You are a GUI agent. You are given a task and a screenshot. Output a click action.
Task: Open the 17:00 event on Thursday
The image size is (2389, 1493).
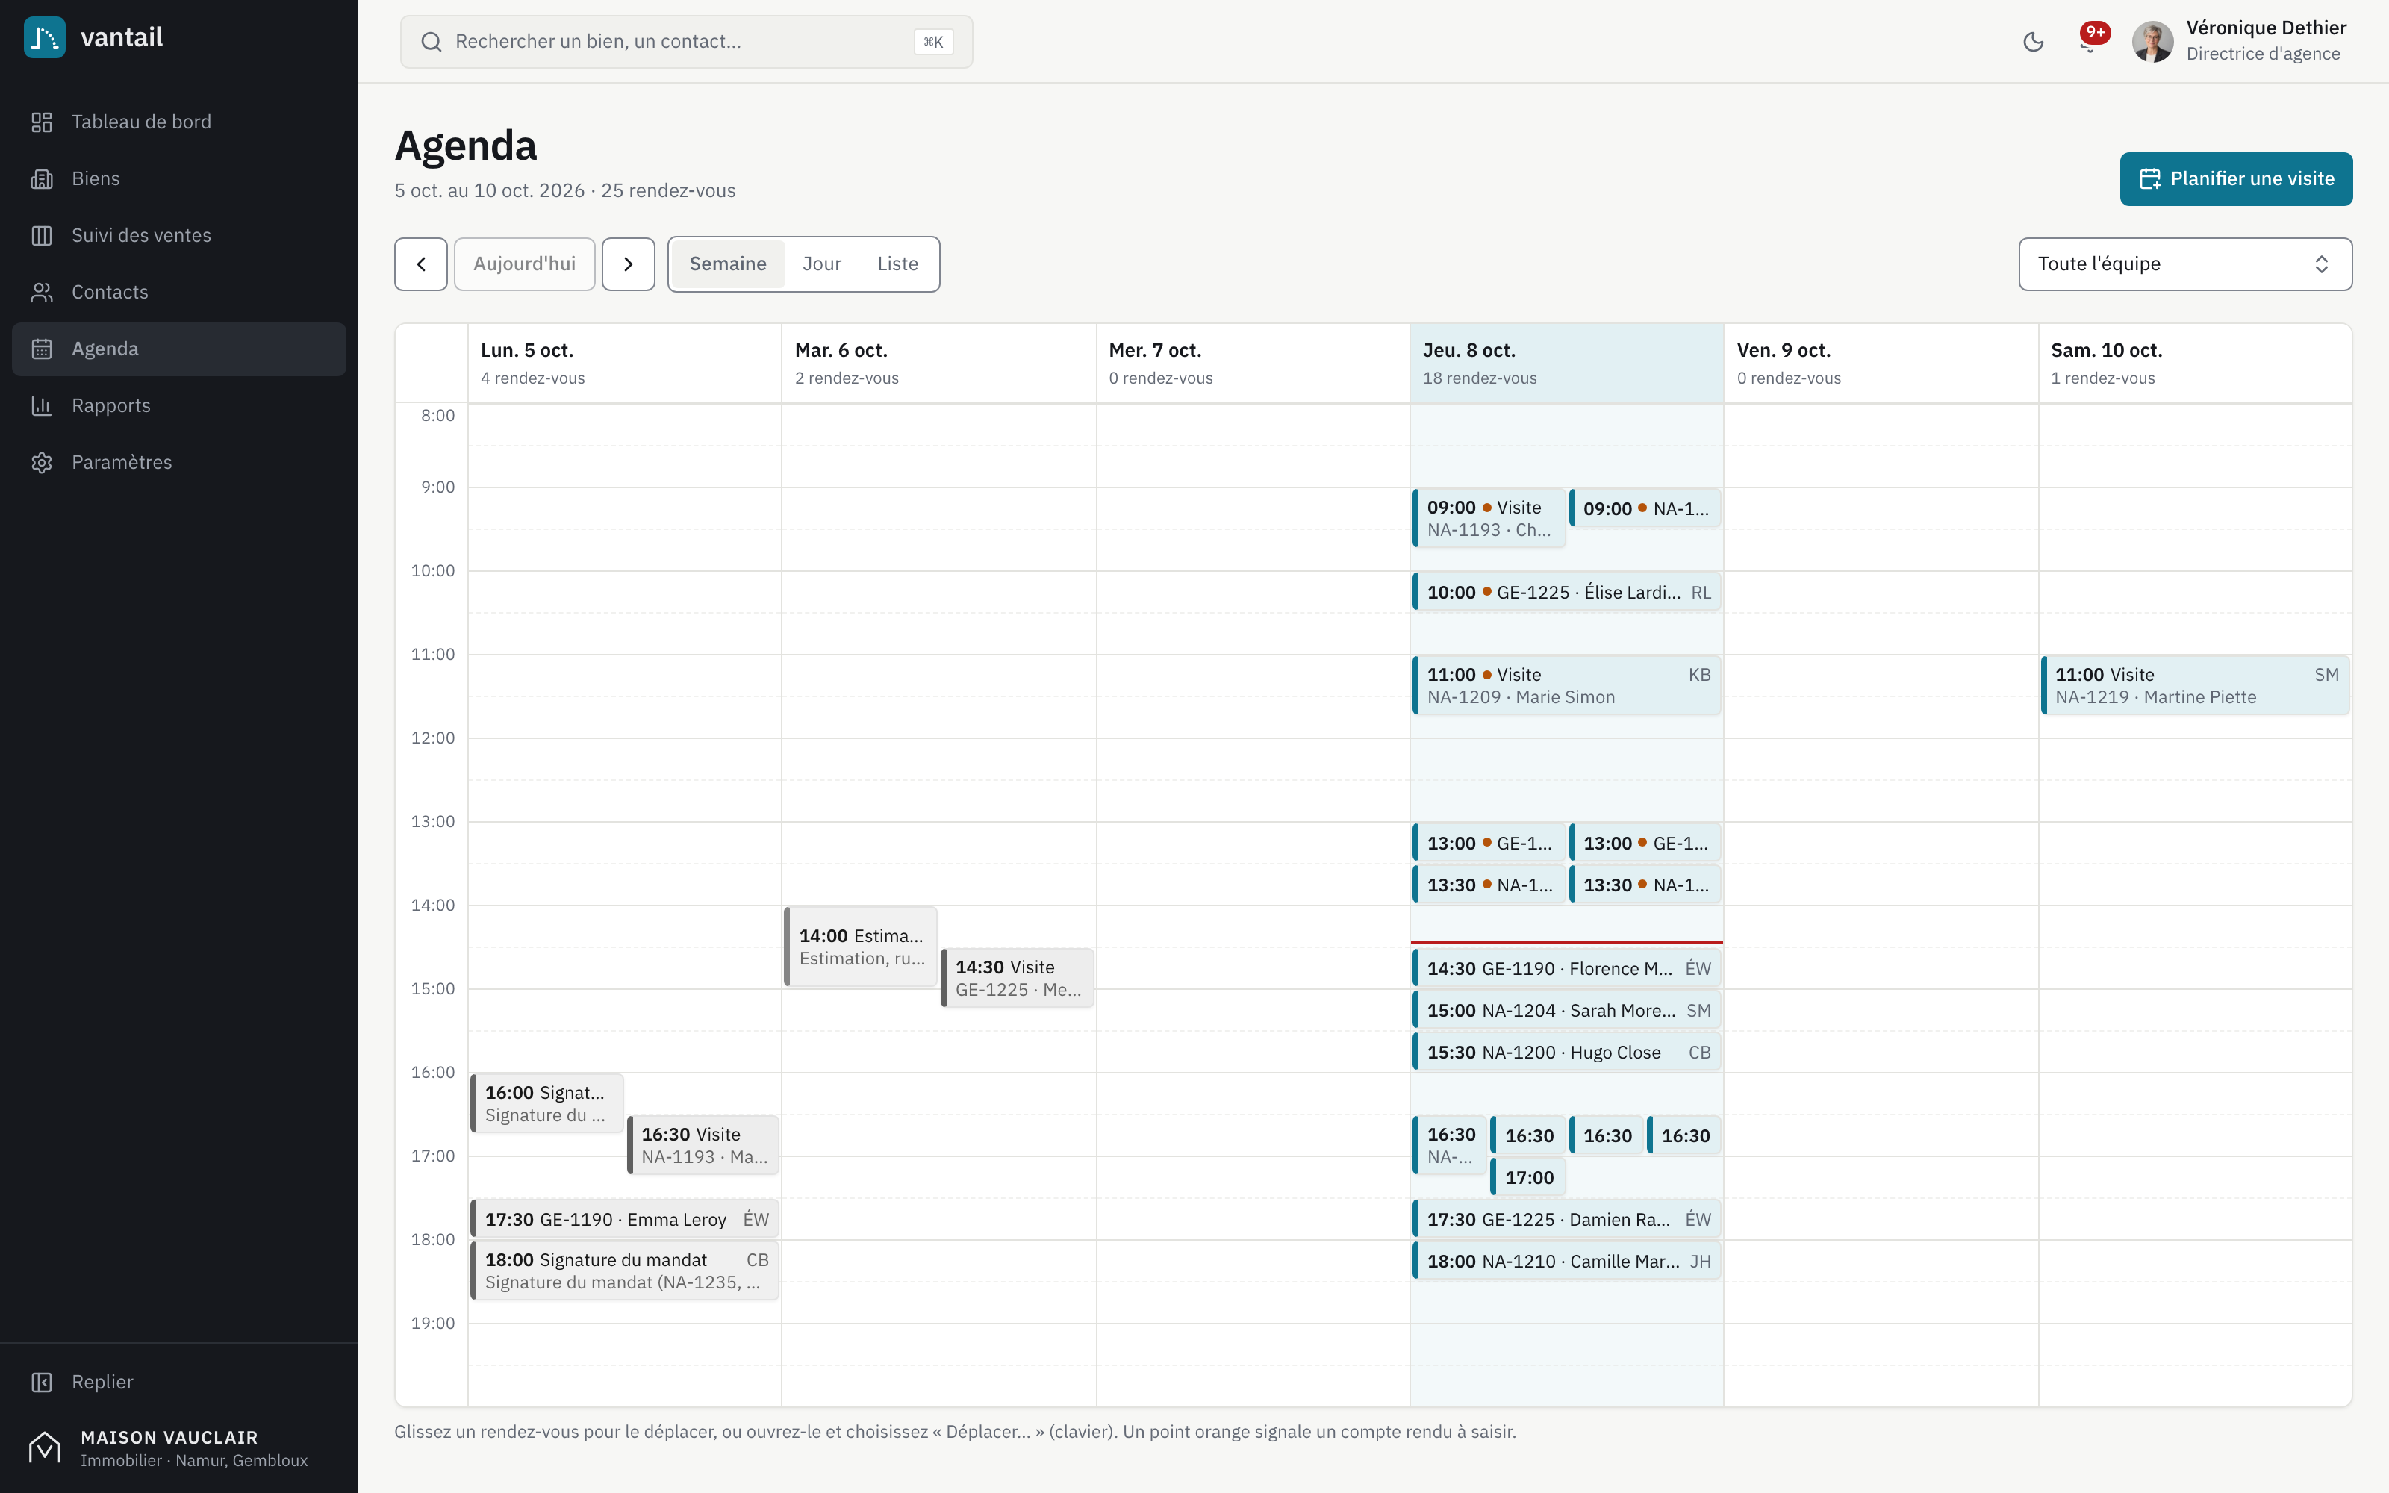(1528, 1178)
